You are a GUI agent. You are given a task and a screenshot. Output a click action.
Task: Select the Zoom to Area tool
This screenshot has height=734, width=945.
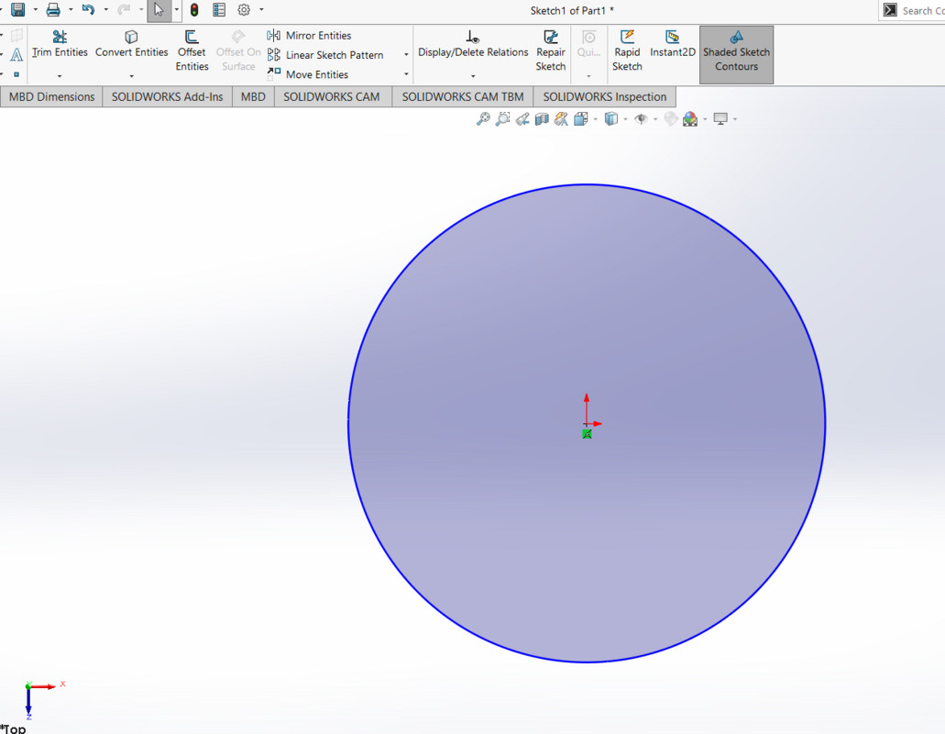click(502, 118)
